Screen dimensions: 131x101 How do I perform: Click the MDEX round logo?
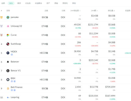click(x=8, y=53)
